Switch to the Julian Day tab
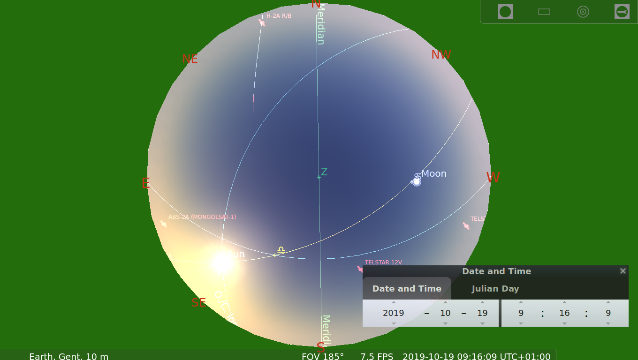Viewport: 638px width, 360px height. 495,288
